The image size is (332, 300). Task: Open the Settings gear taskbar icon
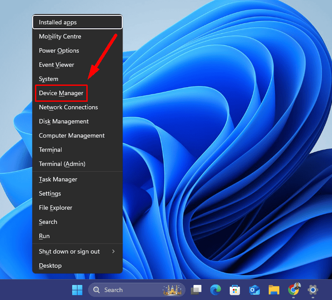313,290
